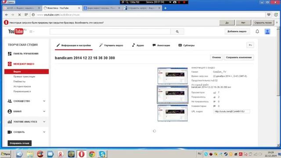Expand the YouTube Analytics section
Viewport: 281px width, 158px height.
[44, 122]
